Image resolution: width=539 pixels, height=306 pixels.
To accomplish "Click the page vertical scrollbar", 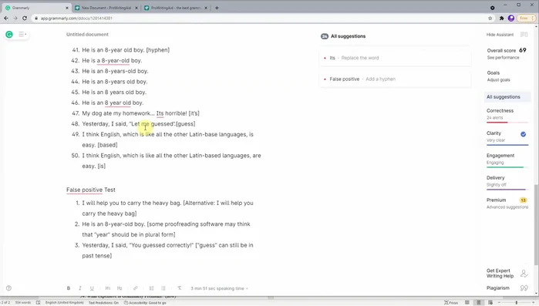I will point(536,225).
